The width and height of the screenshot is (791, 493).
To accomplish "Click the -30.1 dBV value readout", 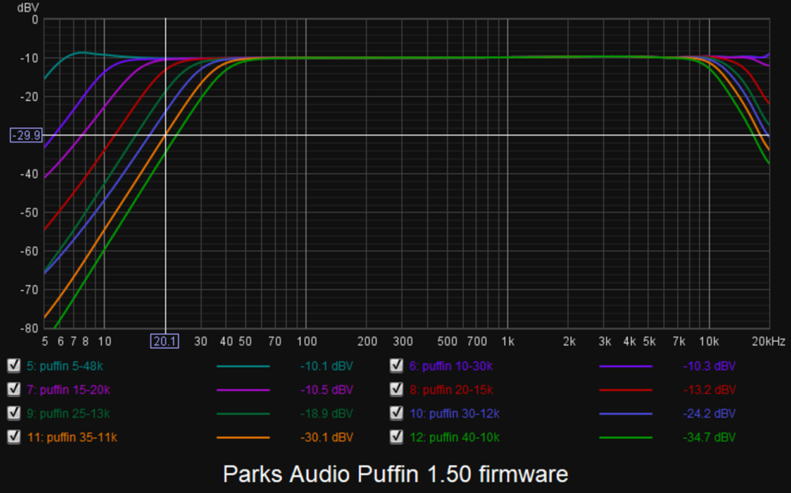I will (327, 437).
